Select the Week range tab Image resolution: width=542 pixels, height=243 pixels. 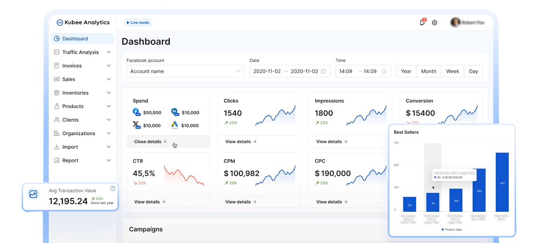click(x=453, y=71)
